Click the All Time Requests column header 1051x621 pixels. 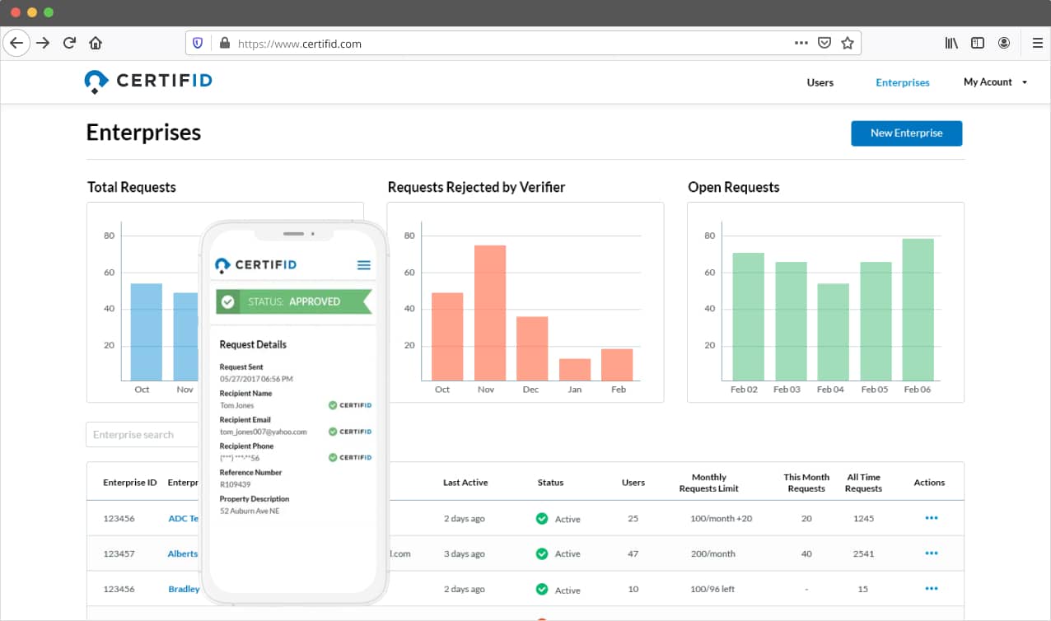pyautogui.click(x=863, y=483)
